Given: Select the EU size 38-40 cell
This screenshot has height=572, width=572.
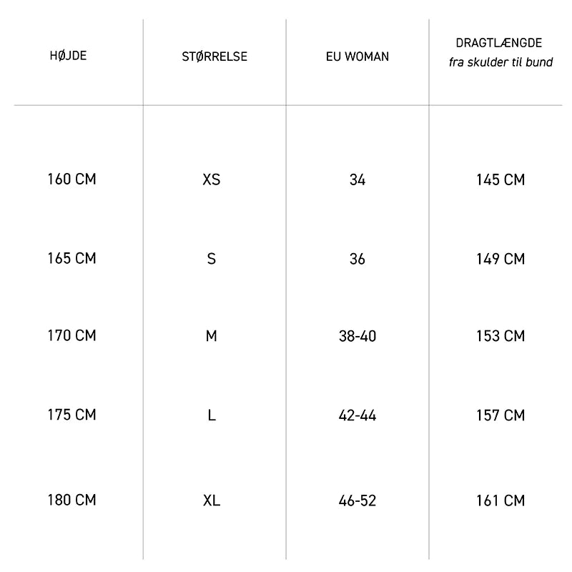Looking at the screenshot, I should pos(357,337).
